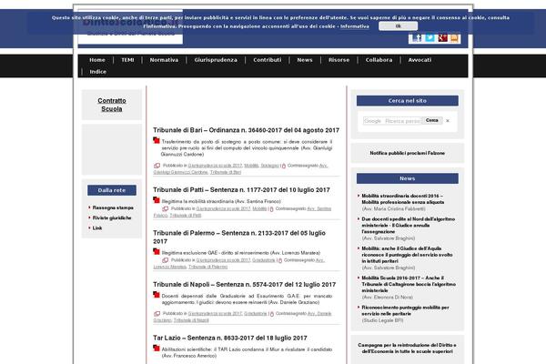Open the Giurisprudenza menu
The height and width of the screenshot is (364, 546).
pos(216,60)
